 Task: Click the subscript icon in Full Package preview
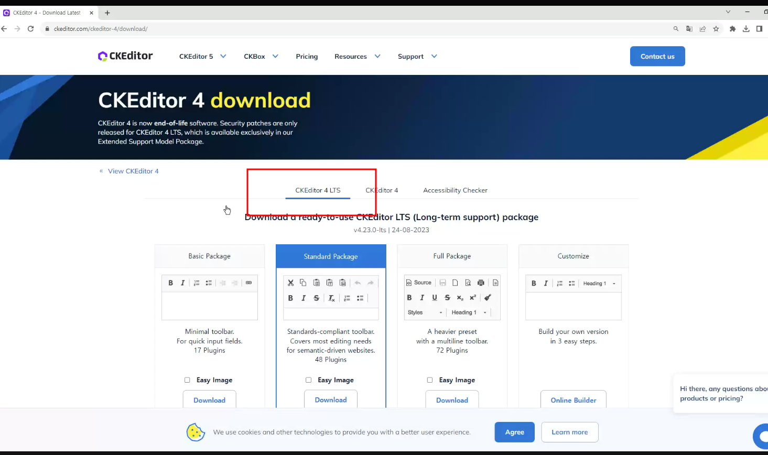tap(460, 297)
